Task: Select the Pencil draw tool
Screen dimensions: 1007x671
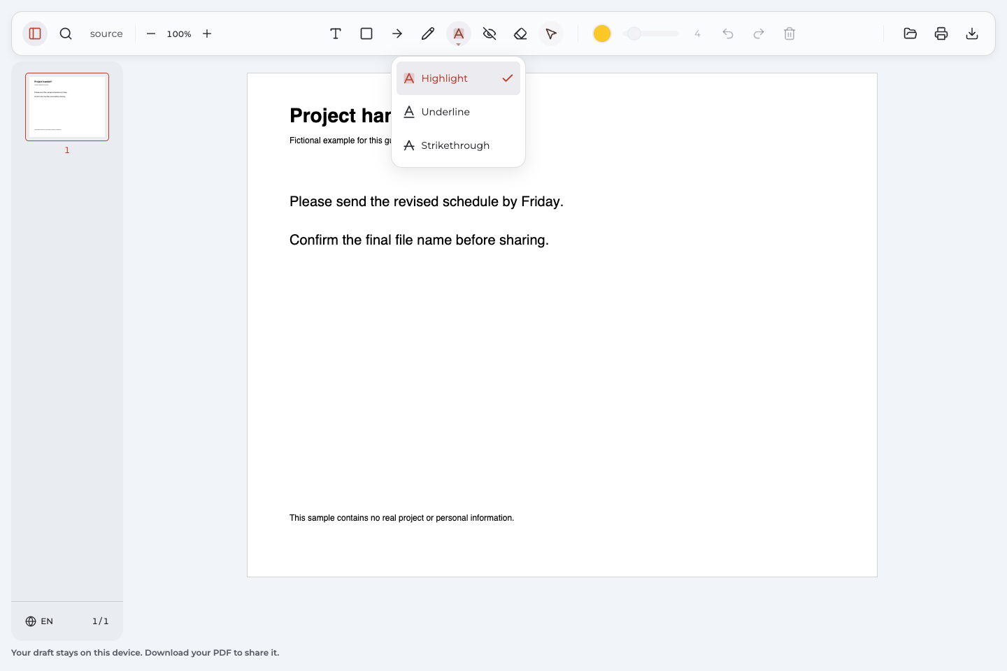Action: [x=428, y=34]
